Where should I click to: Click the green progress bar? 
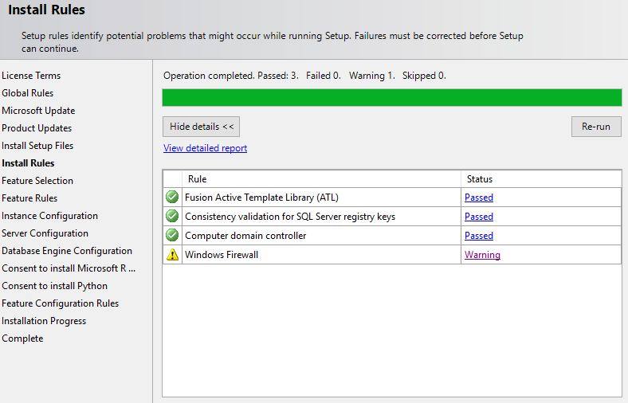(x=391, y=98)
